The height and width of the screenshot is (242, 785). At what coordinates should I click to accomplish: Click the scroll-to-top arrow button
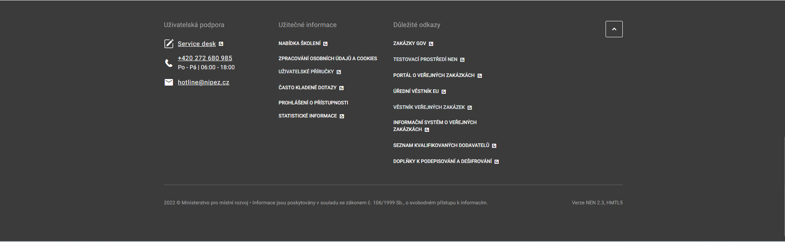tap(614, 29)
